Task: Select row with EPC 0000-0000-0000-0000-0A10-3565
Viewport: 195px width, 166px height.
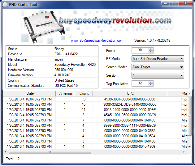Action: pos(95,131)
